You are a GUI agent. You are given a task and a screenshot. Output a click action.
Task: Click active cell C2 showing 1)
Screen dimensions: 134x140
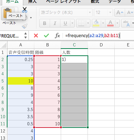coord(74,60)
